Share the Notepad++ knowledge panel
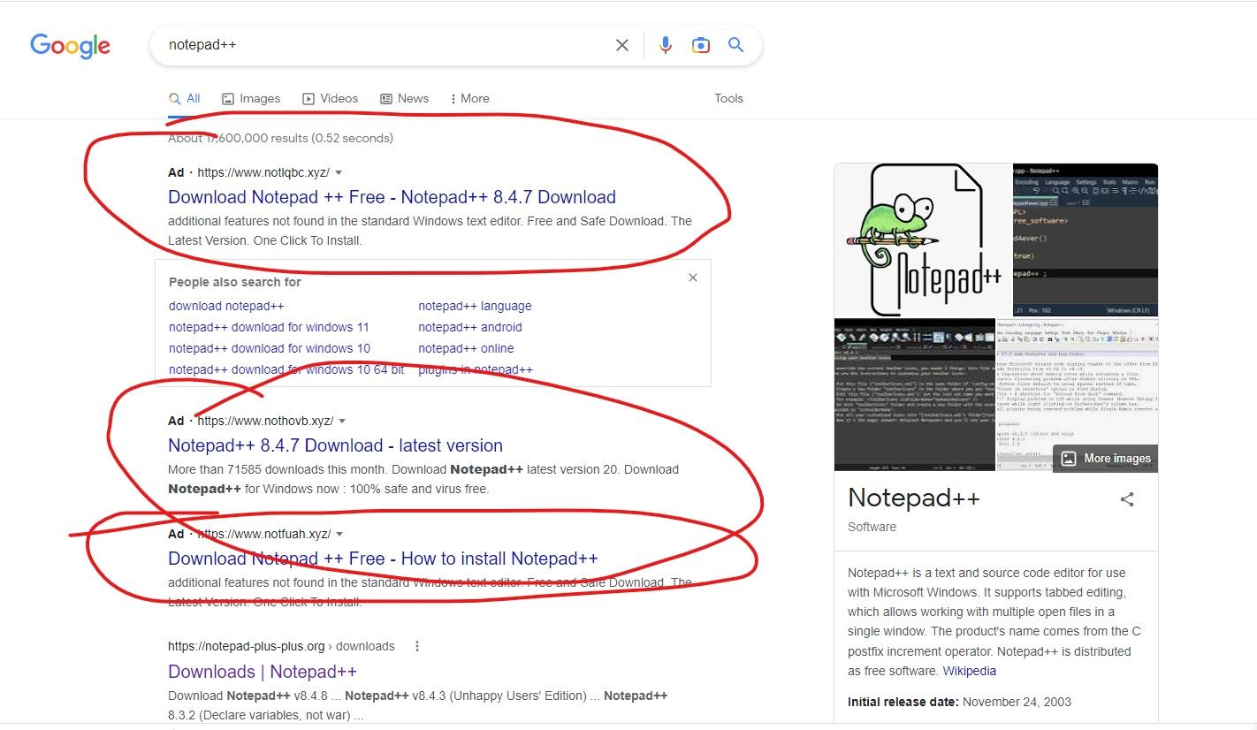1257x730 pixels. (x=1127, y=499)
